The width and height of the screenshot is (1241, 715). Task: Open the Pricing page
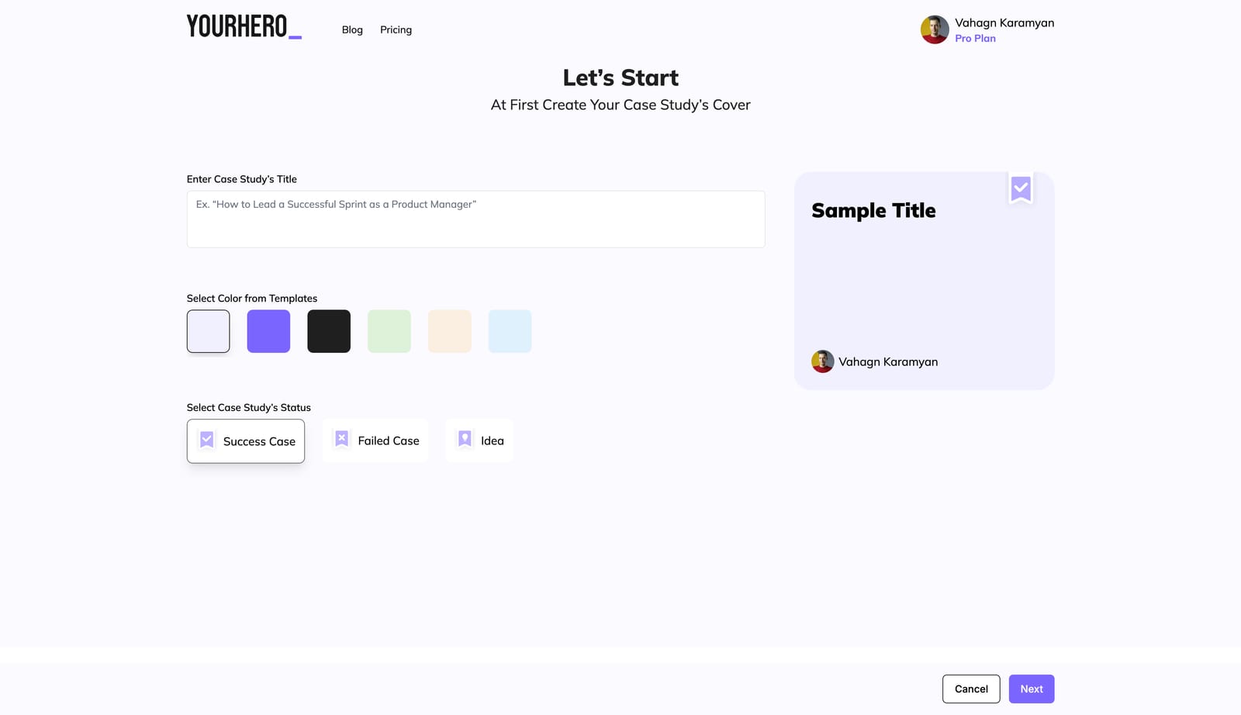[x=396, y=29]
